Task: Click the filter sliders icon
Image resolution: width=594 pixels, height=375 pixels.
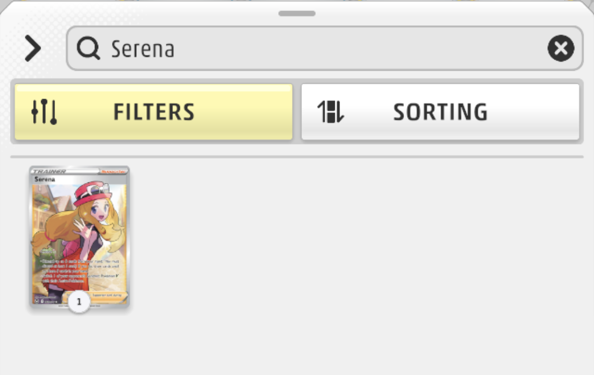Action: [x=44, y=112]
